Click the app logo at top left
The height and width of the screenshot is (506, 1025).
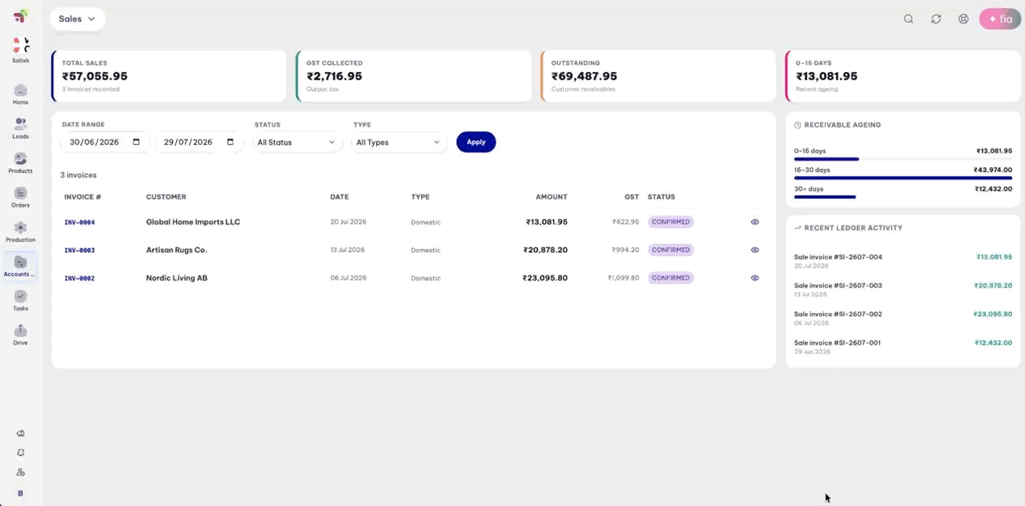click(21, 16)
